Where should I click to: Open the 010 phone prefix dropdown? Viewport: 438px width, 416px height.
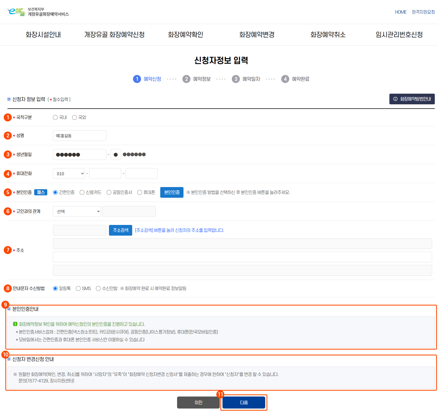69,173
